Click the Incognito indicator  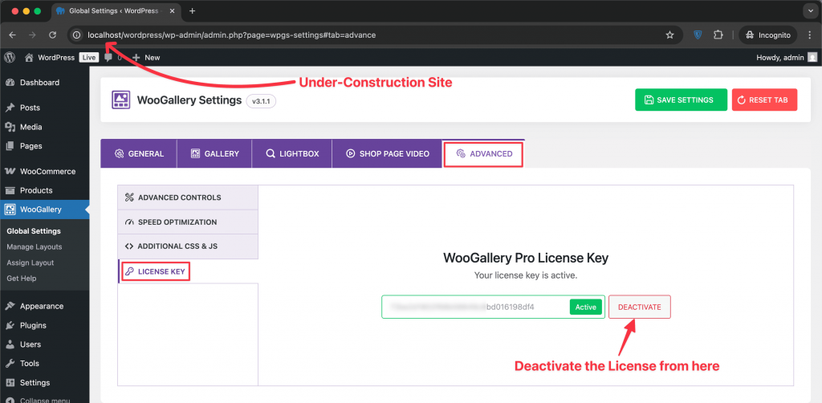coord(768,35)
